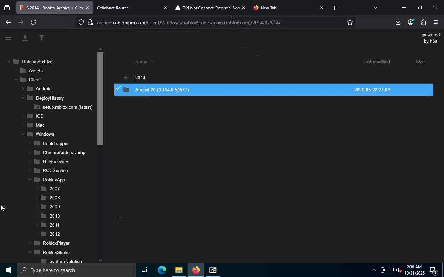The width and height of the screenshot is (444, 277).
Task: Click the tree panel vertical scrollbar thumb
Action: (x=100, y=99)
